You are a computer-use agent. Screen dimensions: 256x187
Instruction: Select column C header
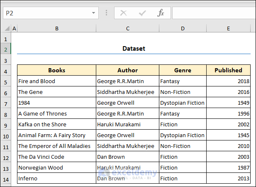coord(127,29)
